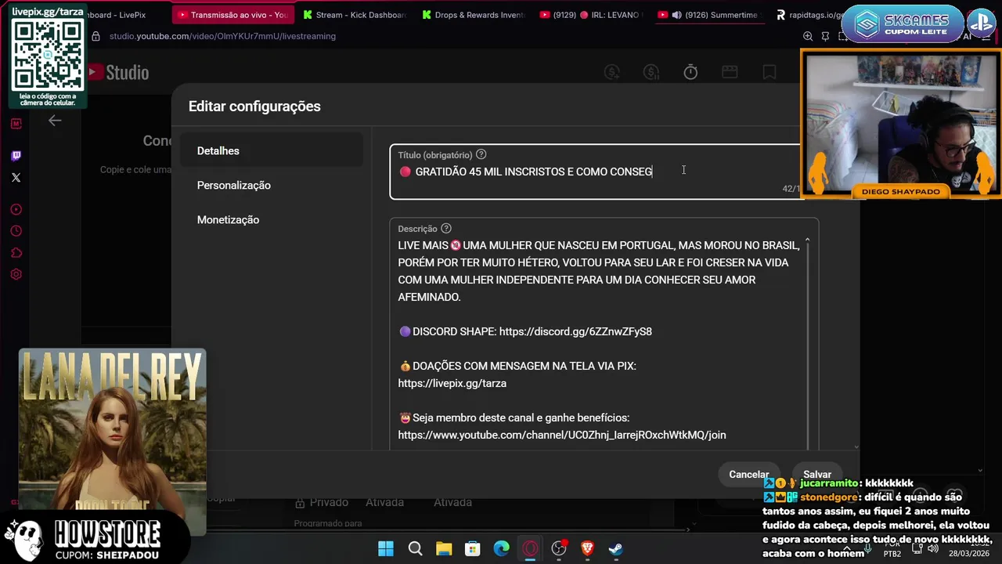The width and height of the screenshot is (1002, 564).
Task: Click the second dollar icon in Studio header
Action: 651,72
